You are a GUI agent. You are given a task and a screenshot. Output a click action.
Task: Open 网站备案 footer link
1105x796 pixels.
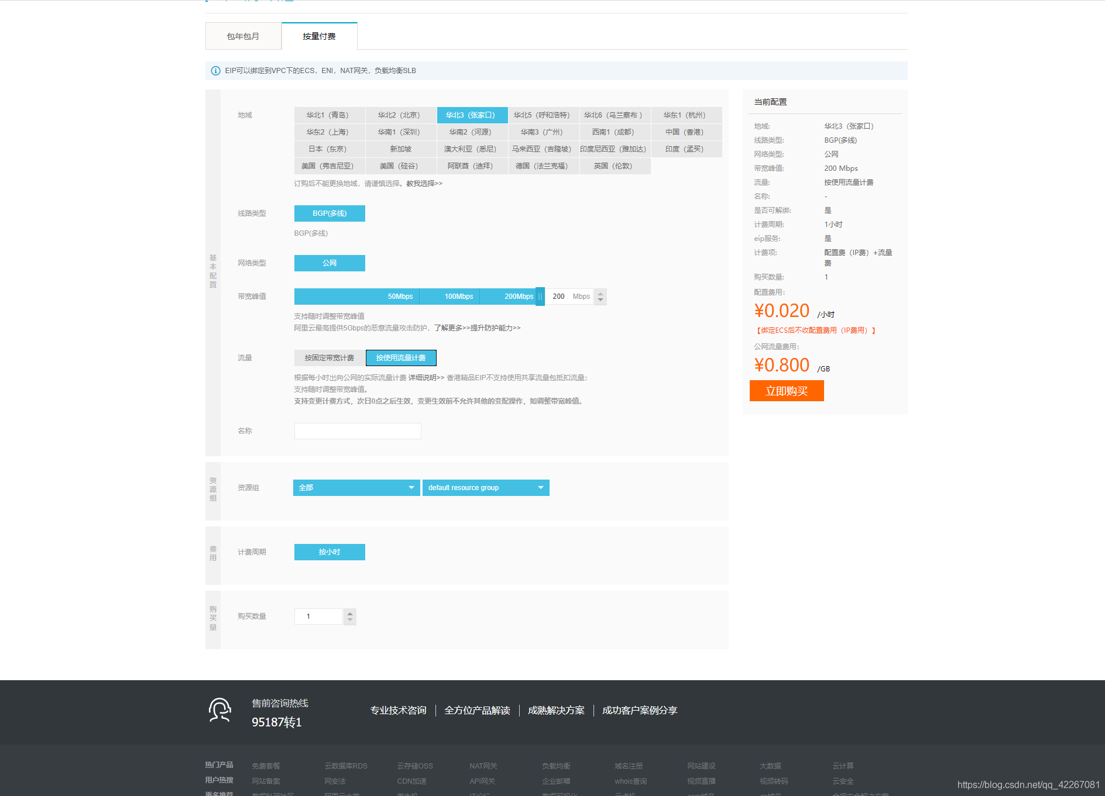[266, 781]
